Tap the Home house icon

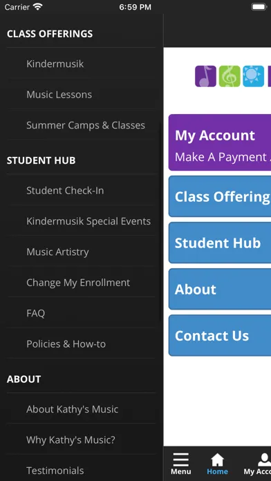point(217,459)
